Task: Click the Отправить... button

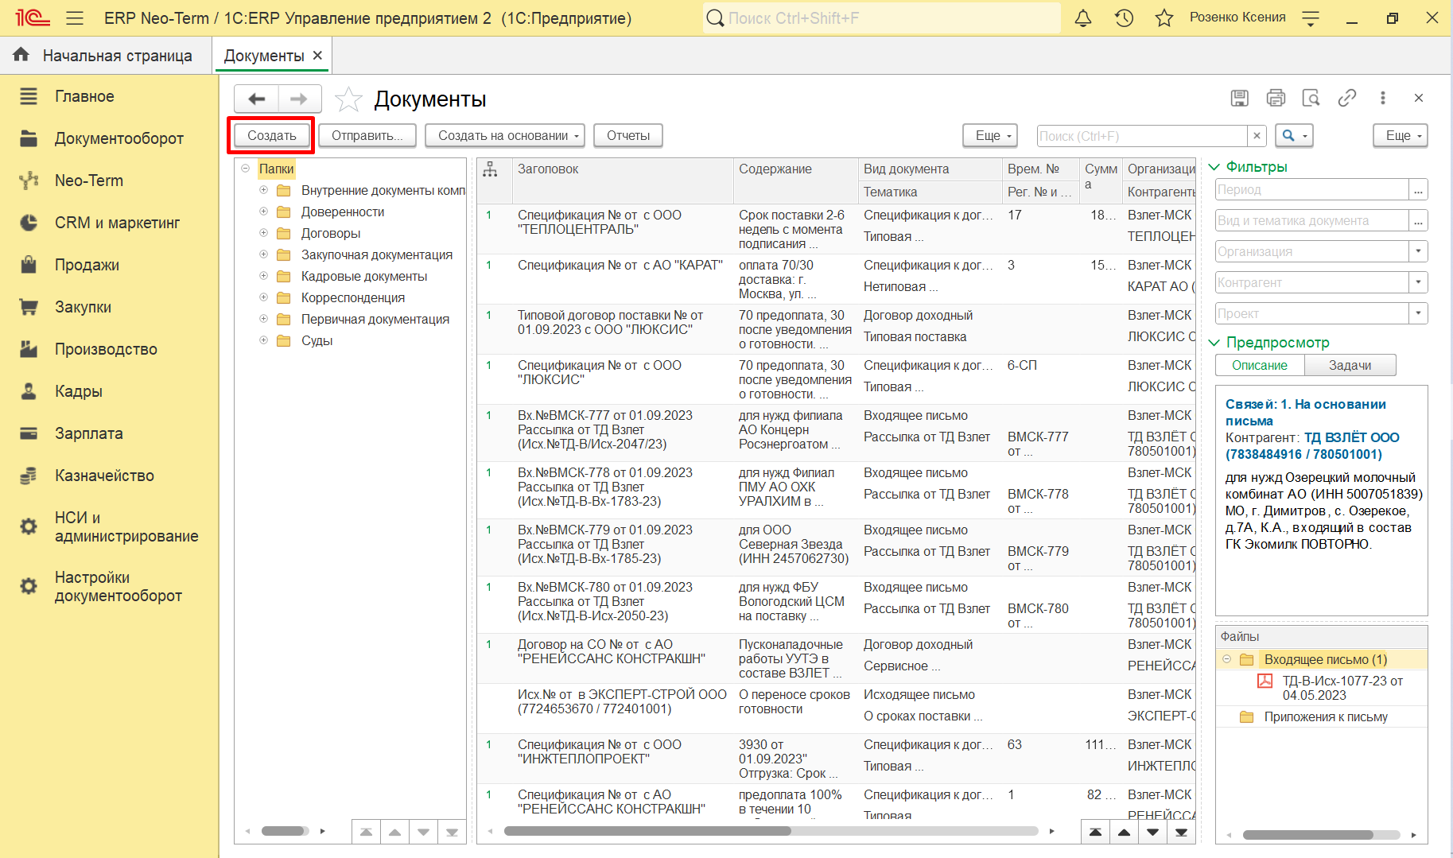Action: coord(367,136)
